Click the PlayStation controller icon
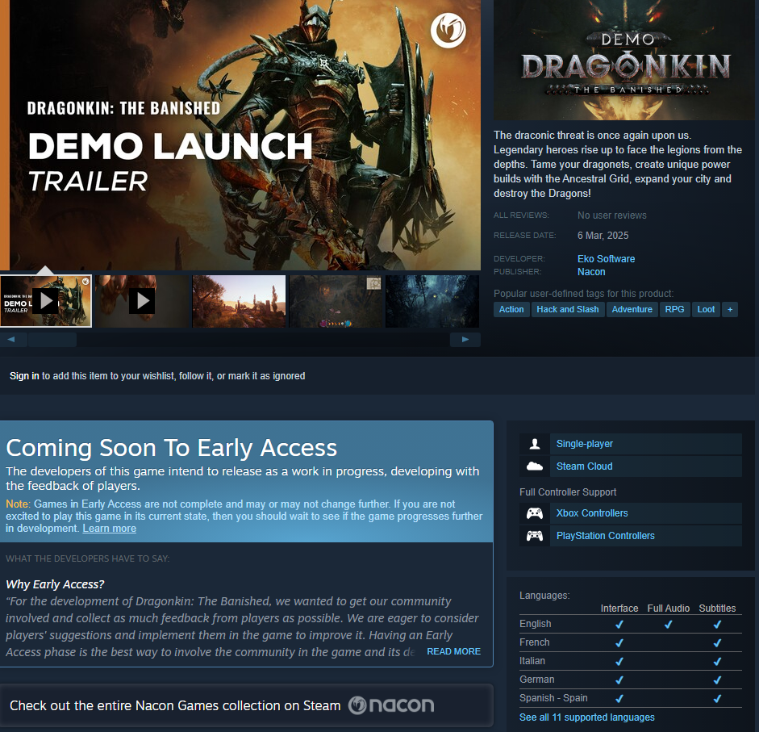This screenshot has width=759, height=732. tap(535, 536)
